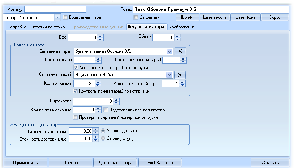Open Цвет фона color chooser
This screenshot has width=295, height=168.
pyautogui.click(x=245, y=17)
